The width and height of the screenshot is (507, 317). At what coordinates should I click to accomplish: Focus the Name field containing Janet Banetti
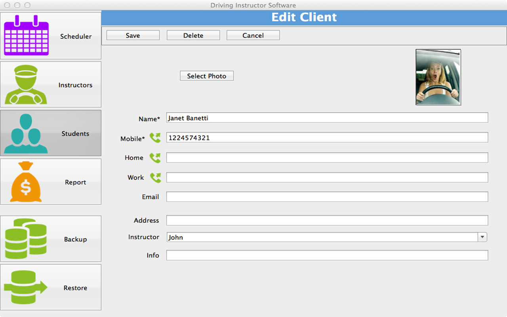point(327,118)
